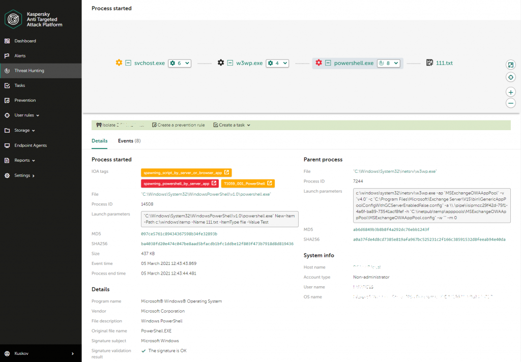Click the Endpoint Agents monitor icon
The width and height of the screenshot is (521, 362).
[x=7, y=145]
